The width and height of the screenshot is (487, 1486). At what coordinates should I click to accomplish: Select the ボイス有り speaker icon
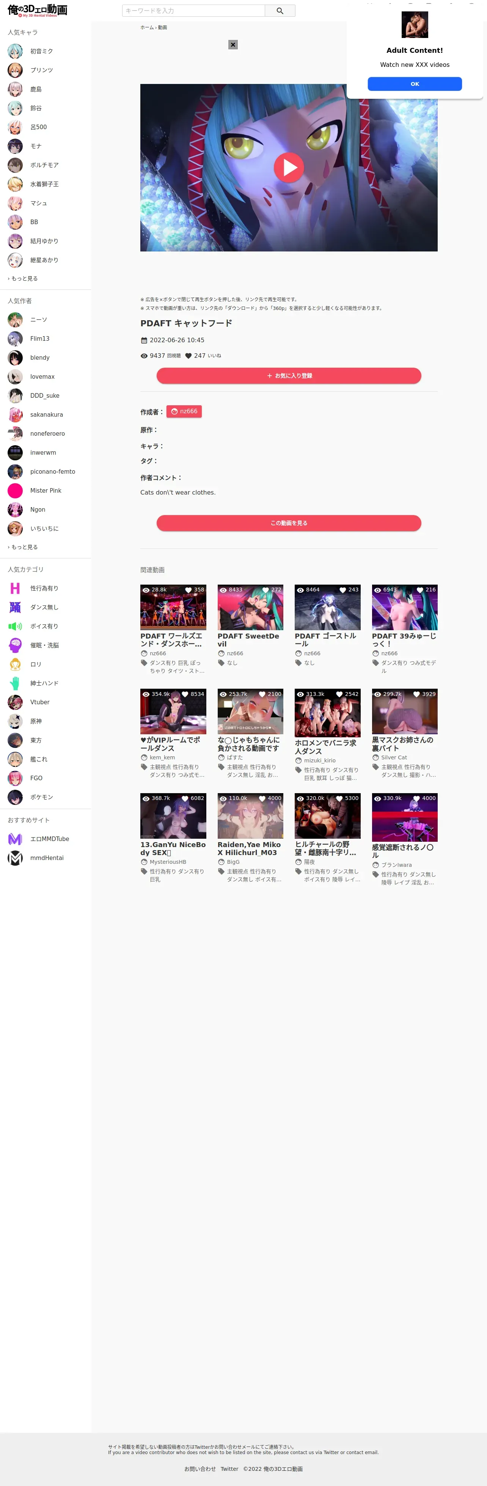(x=15, y=626)
